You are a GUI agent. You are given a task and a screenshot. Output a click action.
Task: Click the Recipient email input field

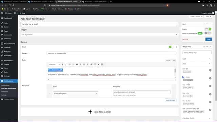point(141,92)
